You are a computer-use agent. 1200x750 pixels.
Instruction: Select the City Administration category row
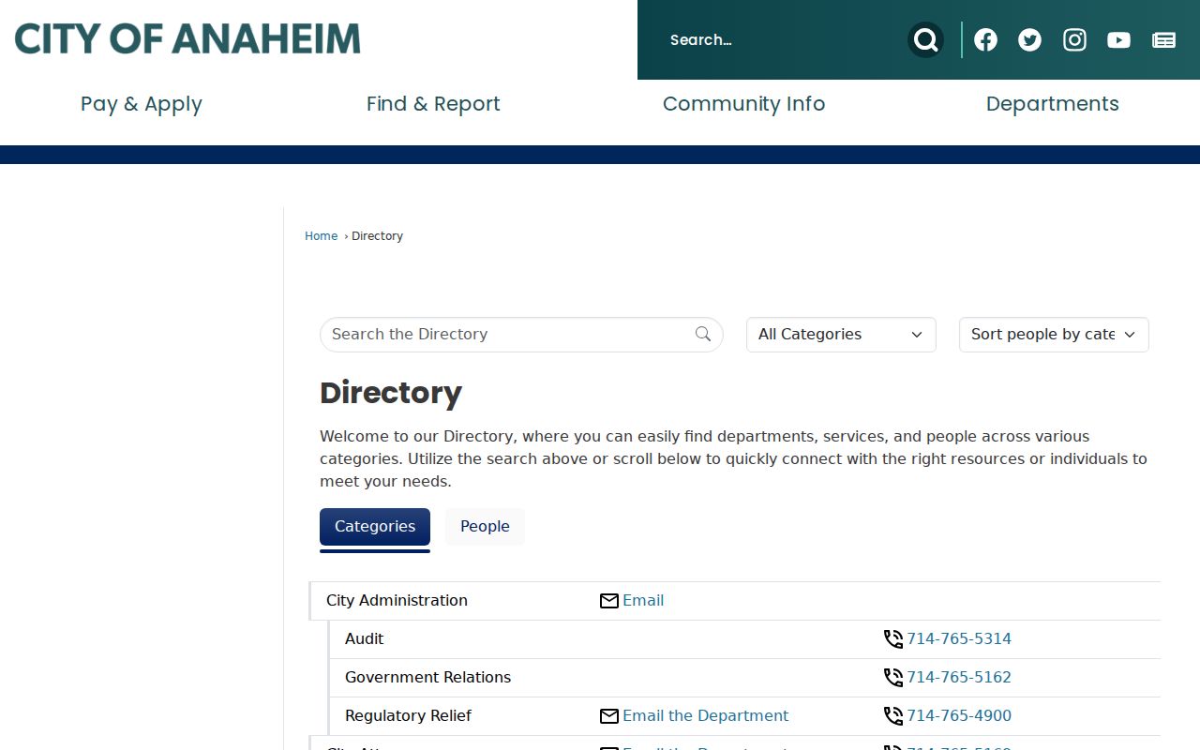coord(735,601)
